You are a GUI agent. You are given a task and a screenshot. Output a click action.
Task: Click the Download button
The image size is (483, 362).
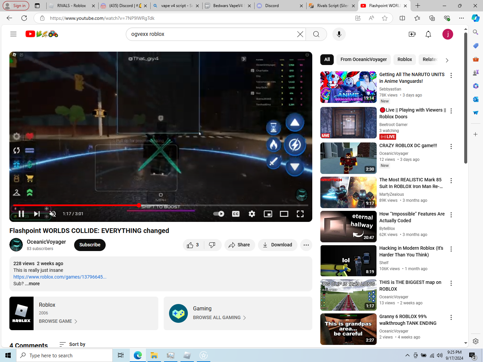[x=278, y=245]
